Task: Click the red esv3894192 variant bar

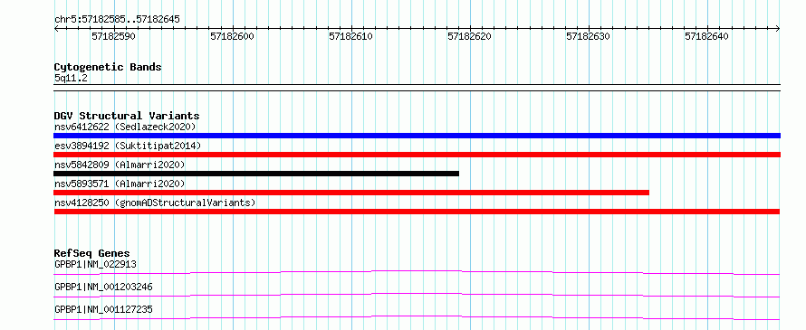Action: 417,155
